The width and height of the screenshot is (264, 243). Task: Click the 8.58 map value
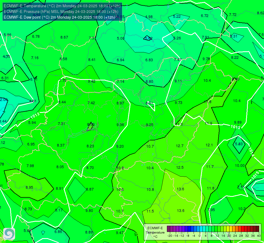[63, 59]
